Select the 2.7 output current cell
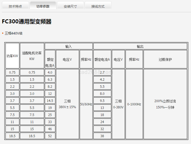 point(102,72)
